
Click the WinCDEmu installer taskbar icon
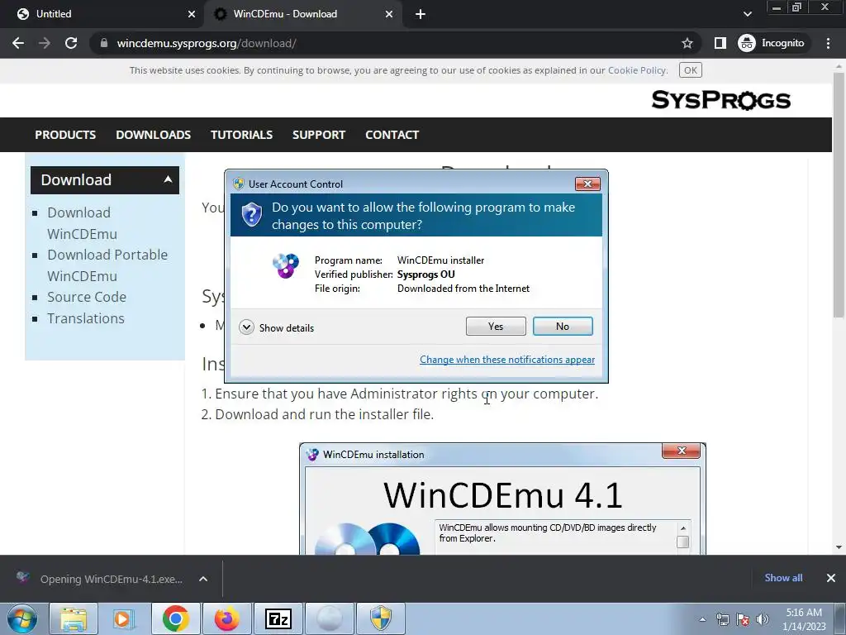[x=329, y=618]
